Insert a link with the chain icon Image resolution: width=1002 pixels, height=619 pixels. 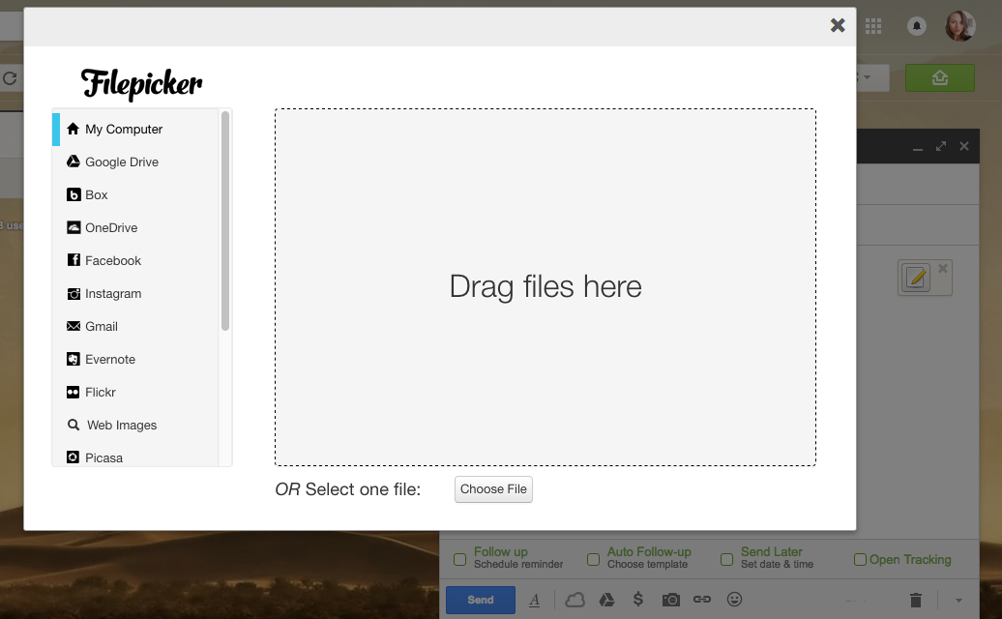tap(702, 600)
